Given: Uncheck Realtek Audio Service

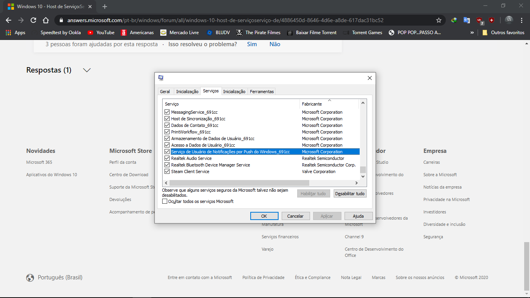Looking at the screenshot, I should point(167,158).
